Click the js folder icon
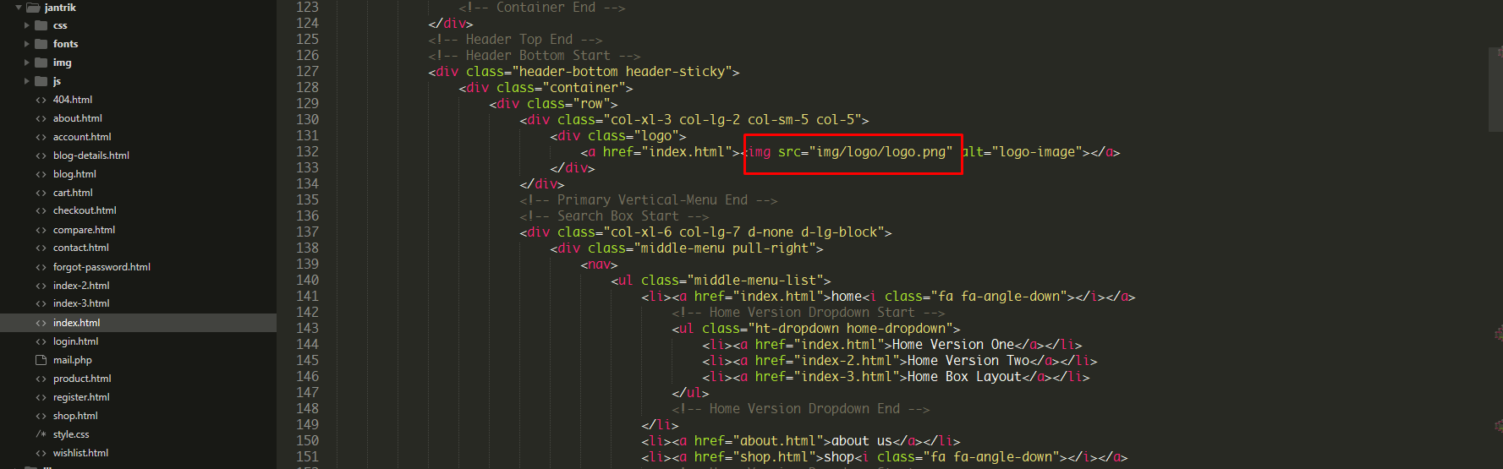Viewport: 1503px width, 469px height. tap(41, 81)
